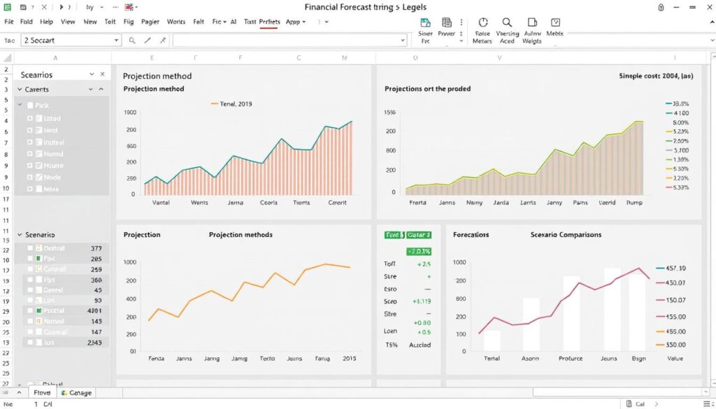
Task: Open the Metls panel icon
Action: [x=554, y=24]
